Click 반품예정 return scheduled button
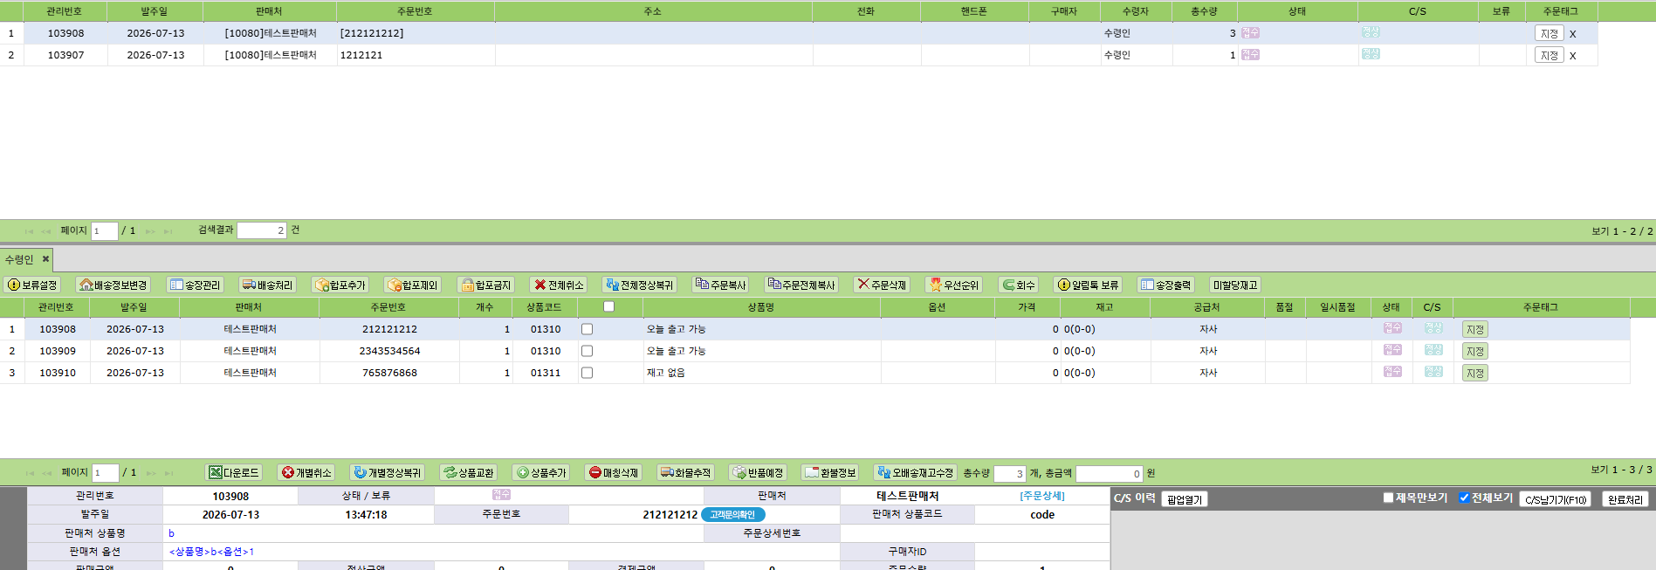The height and width of the screenshot is (570, 1656). pyautogui.click(x=759, y=472)
